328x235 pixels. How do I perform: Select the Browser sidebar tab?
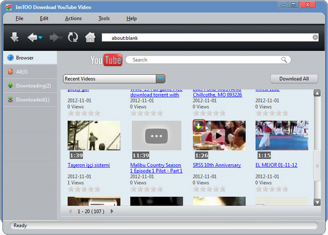tap(30, 58)
